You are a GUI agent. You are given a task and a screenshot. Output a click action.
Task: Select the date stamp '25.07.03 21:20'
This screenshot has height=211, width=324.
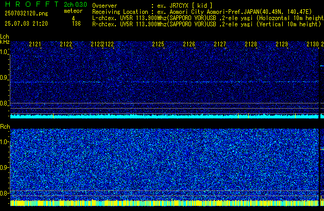pyautogui.click(x=26, y=24)
